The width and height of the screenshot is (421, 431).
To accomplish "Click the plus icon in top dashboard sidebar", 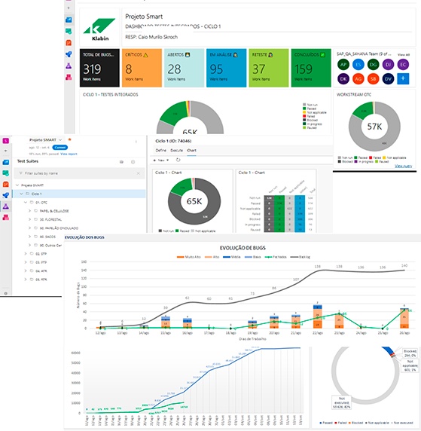I will 69,8.
